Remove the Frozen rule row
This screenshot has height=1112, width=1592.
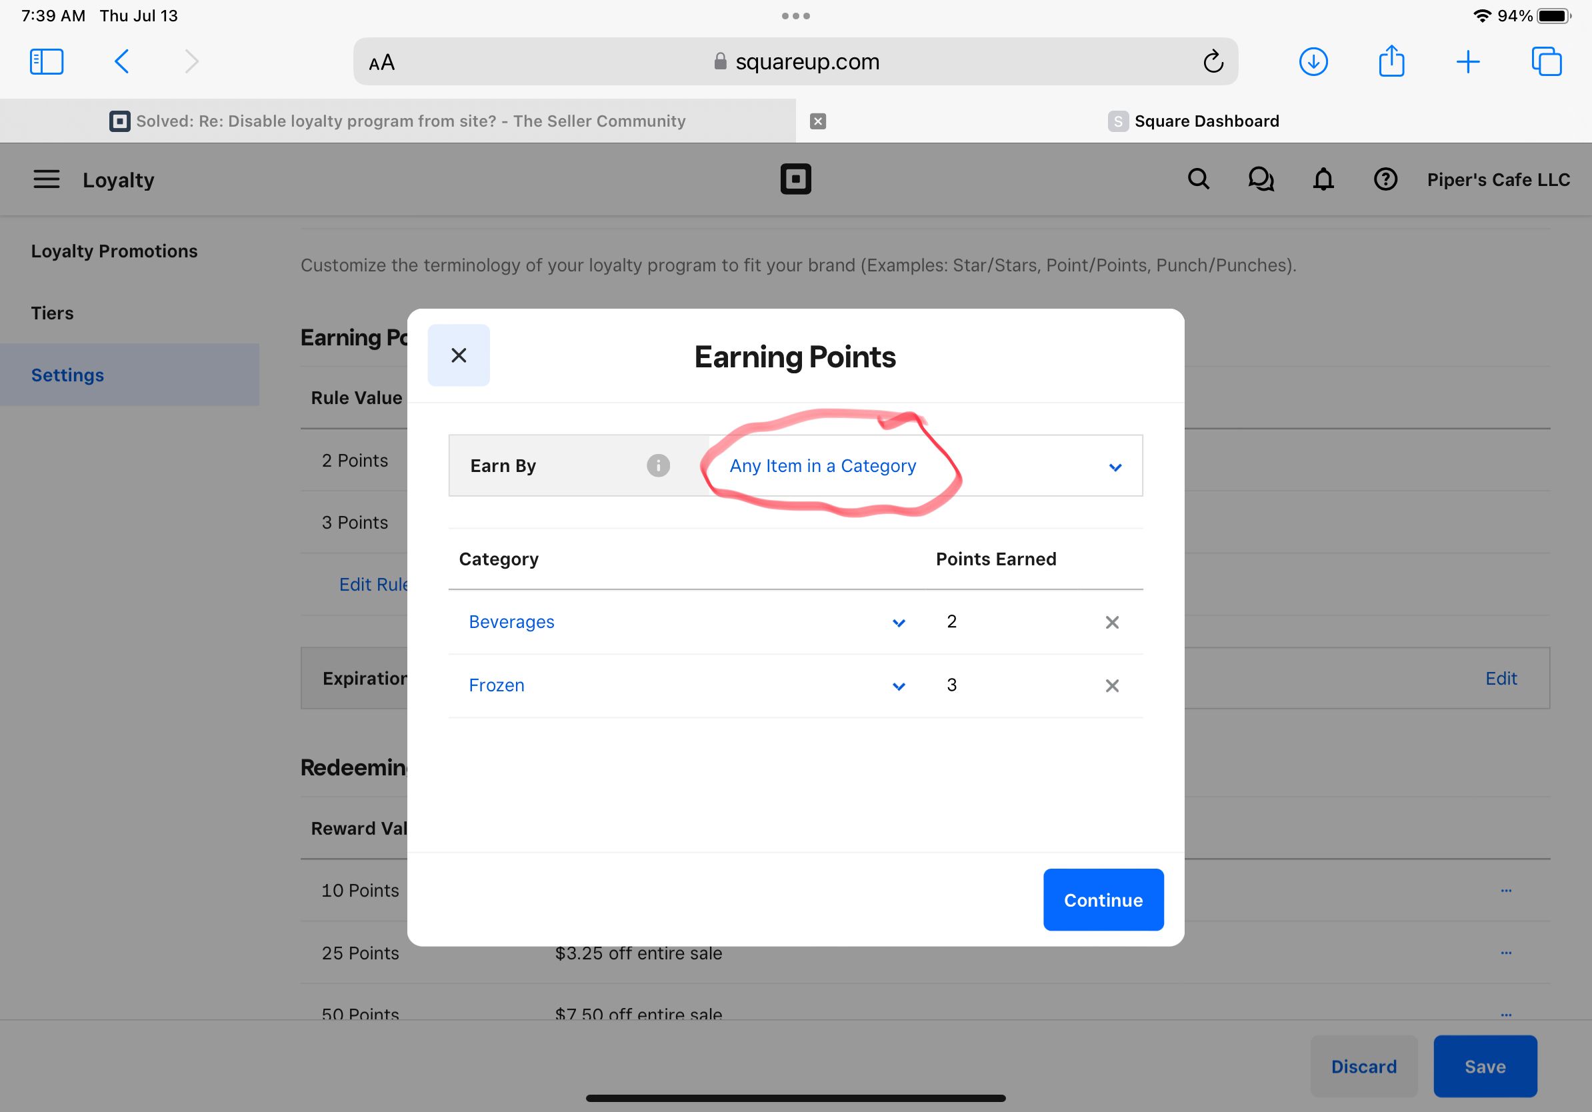point(1111,687)
